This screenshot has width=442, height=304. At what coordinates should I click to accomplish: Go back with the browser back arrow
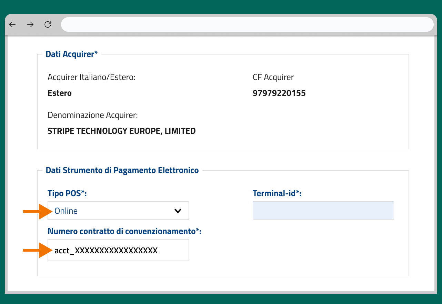coord(13,24)
